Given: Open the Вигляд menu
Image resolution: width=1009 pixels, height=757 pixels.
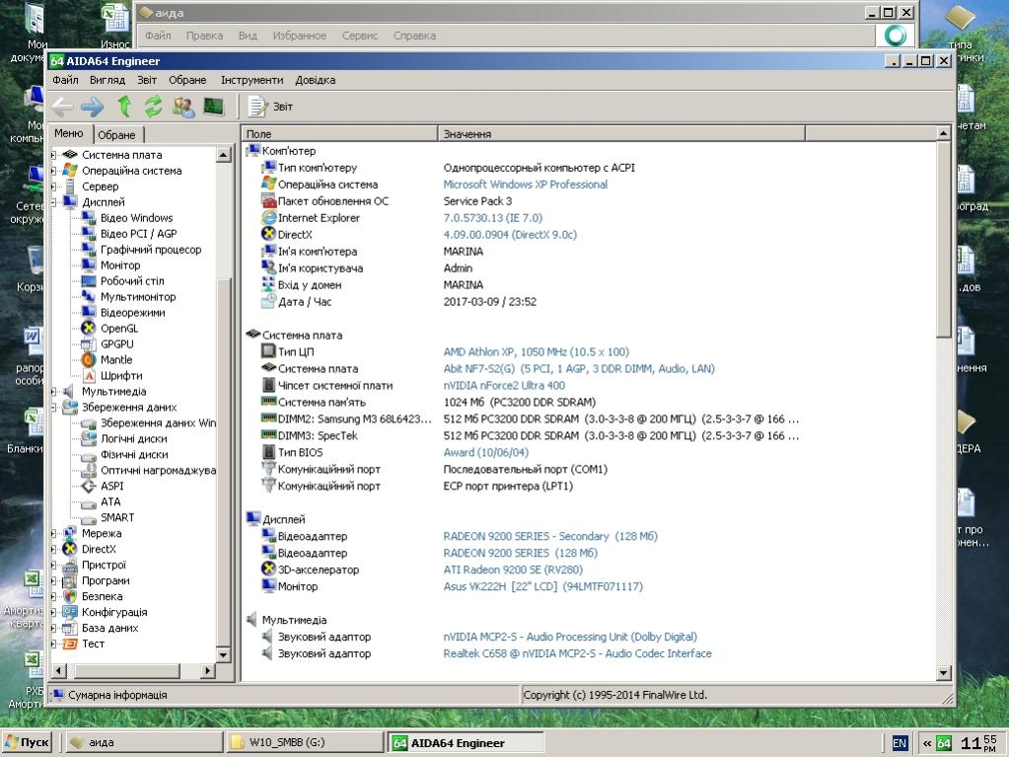Looking at the screenshot, I should [x=108, y=80].
